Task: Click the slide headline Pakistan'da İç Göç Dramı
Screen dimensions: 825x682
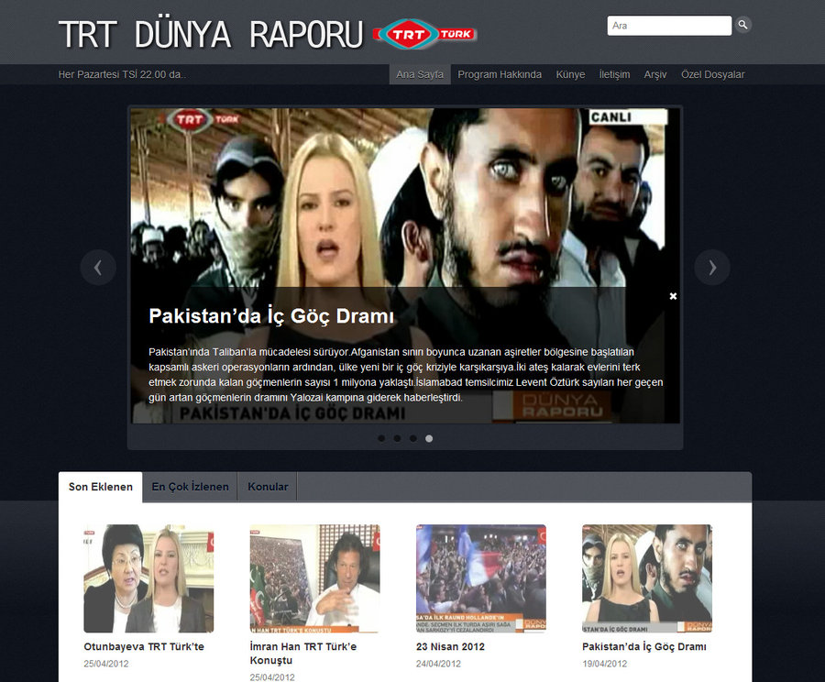Action: tap(271, 316)
